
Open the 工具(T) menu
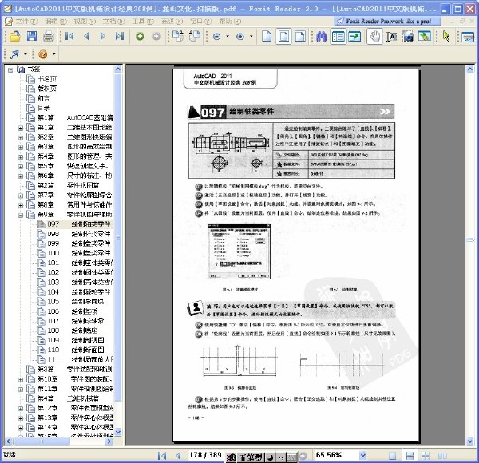click(143, 22)
